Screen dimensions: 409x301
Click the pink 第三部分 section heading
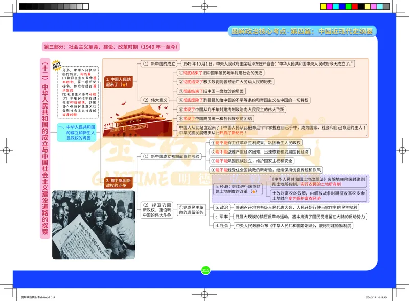[x=110, y=47]
